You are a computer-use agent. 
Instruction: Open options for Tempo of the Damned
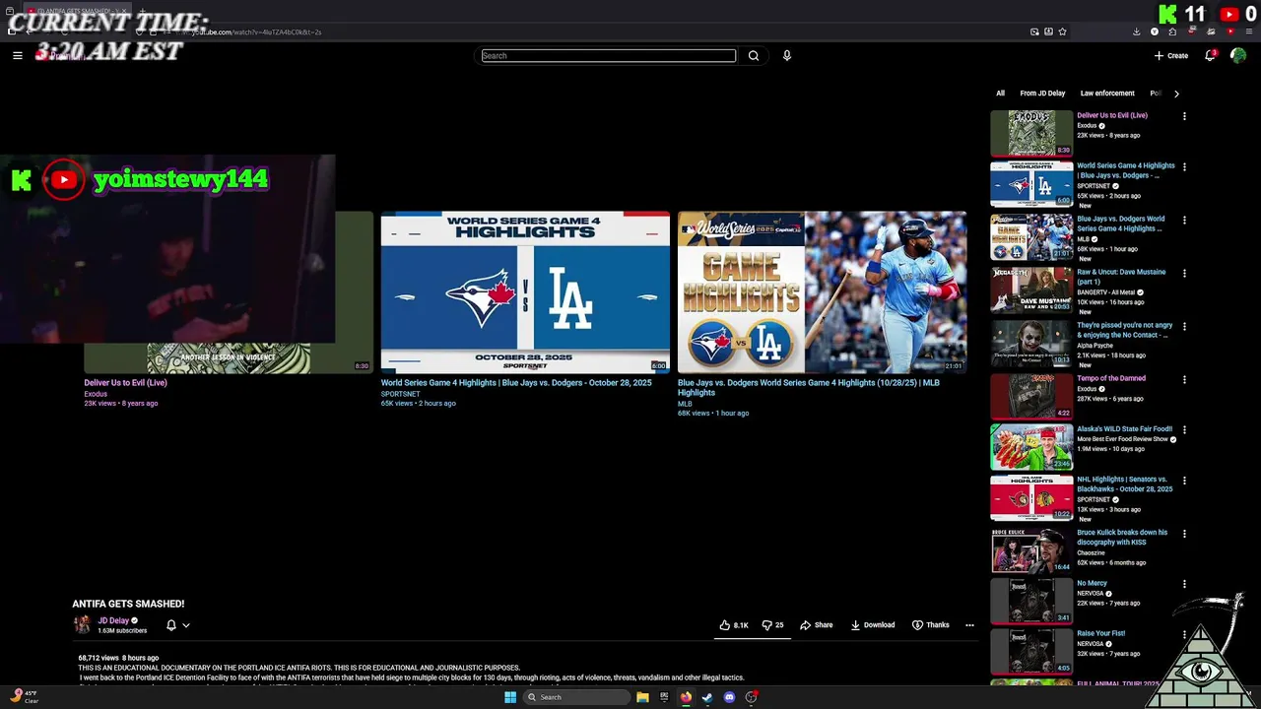[x=1184, y=379]
